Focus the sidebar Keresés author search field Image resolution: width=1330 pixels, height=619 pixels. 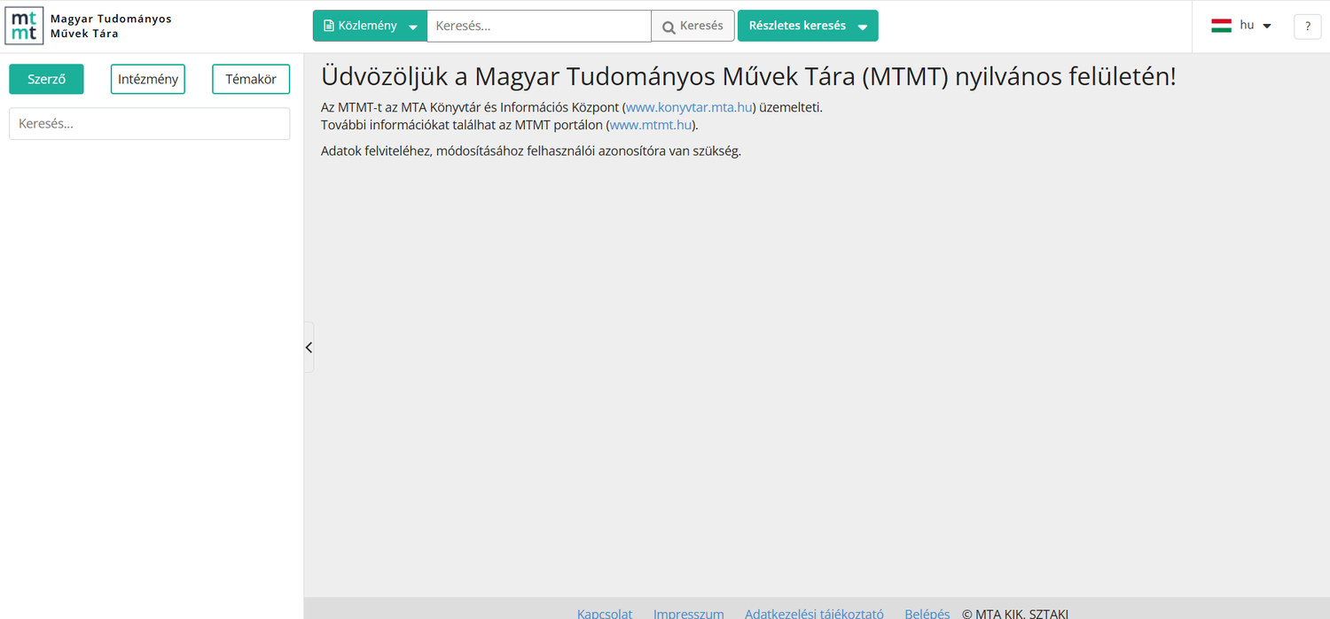[x=149, y=124]
